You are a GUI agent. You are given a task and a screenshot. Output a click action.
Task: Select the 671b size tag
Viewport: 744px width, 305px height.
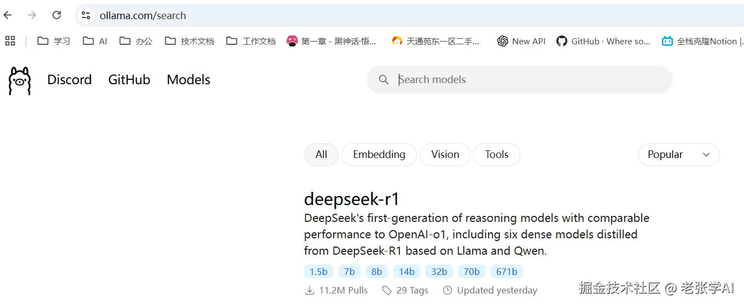point(507,272)
